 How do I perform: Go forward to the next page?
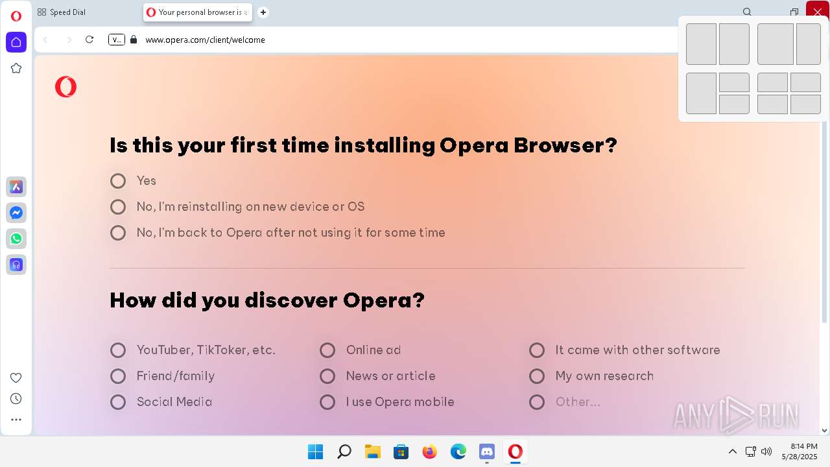coord(69,40)
